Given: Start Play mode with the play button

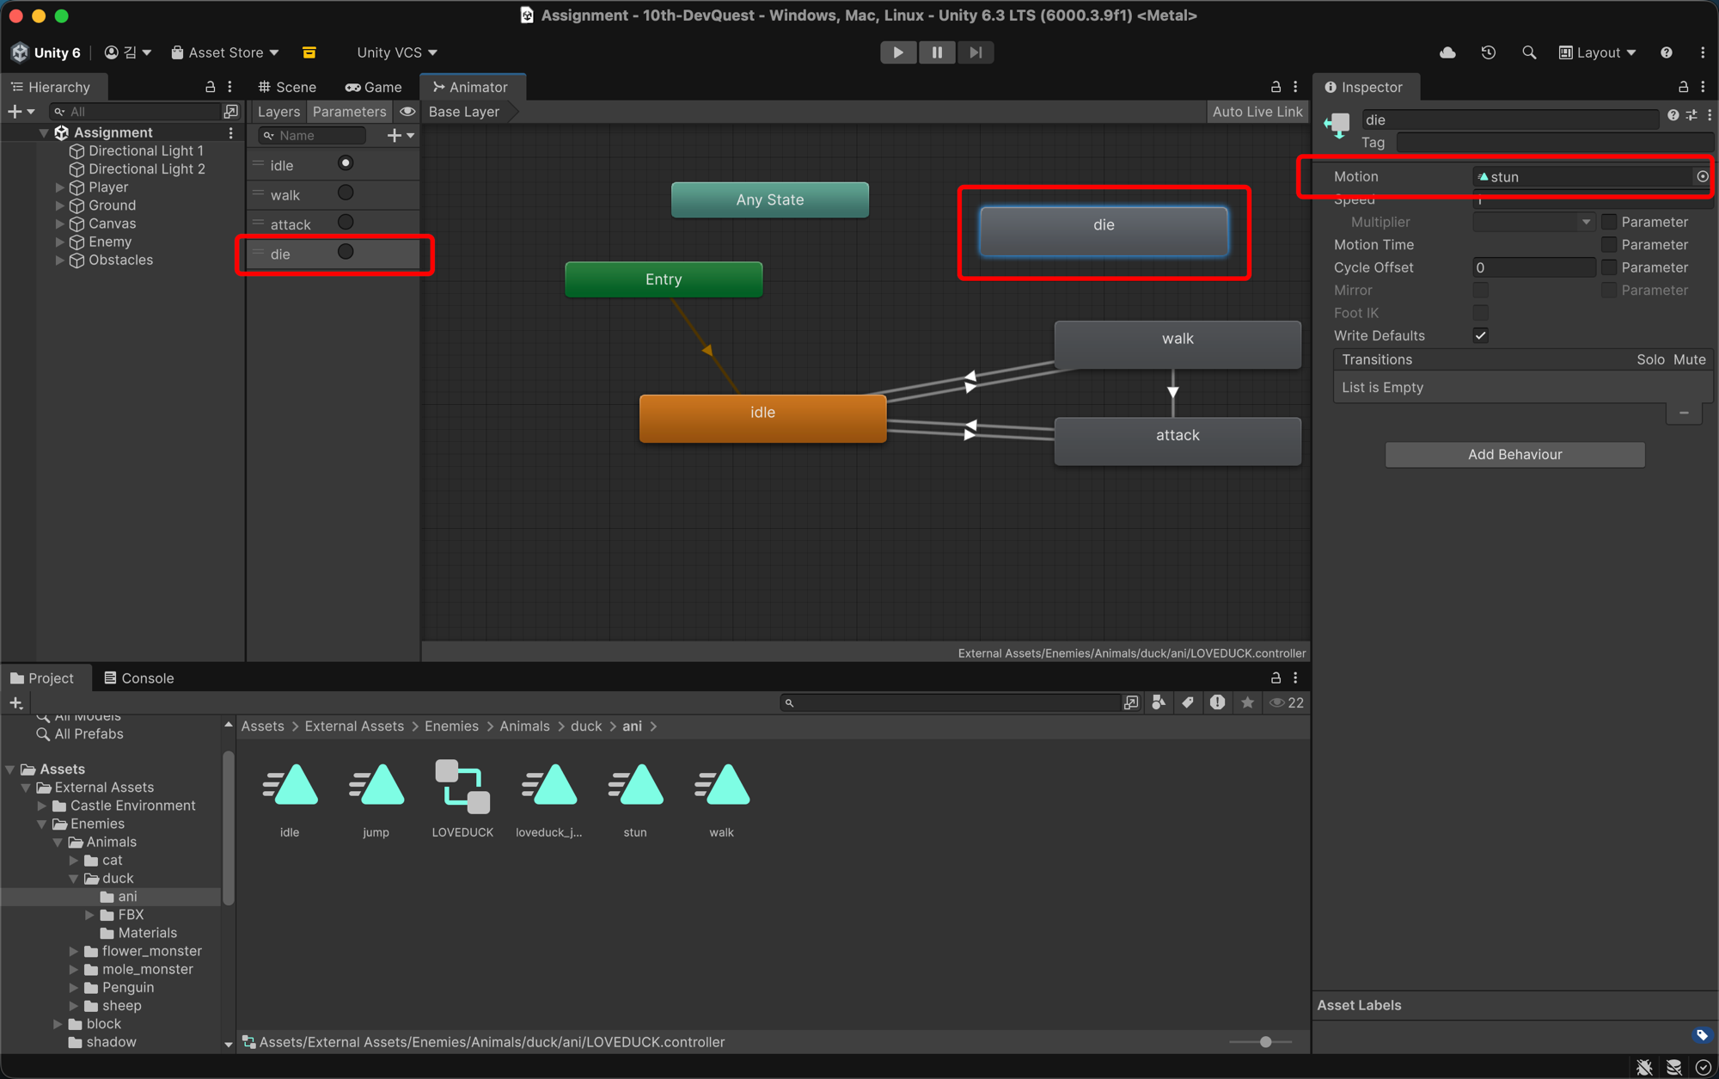Looking at the screenshot, I should coord(898,52).
